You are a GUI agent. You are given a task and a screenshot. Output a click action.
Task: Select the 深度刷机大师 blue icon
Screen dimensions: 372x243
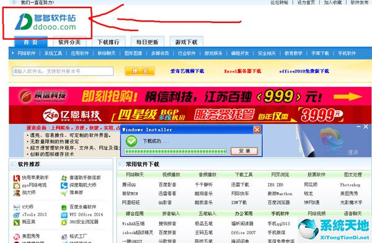pyautogui.click(x=64, y=185)
